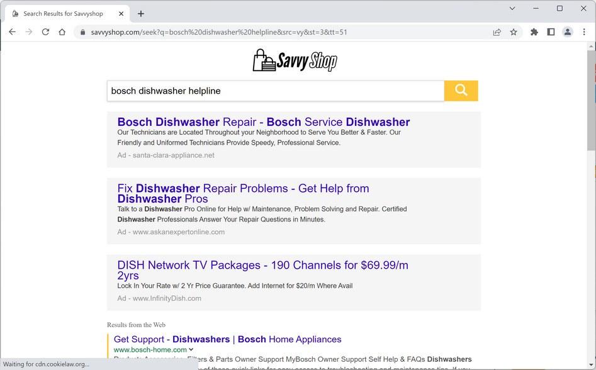This screenshot has width=596, height=370.
Task: Open Get Support Dishwashers Bosch Home Appliances result
Action: (x=227, y=339)
